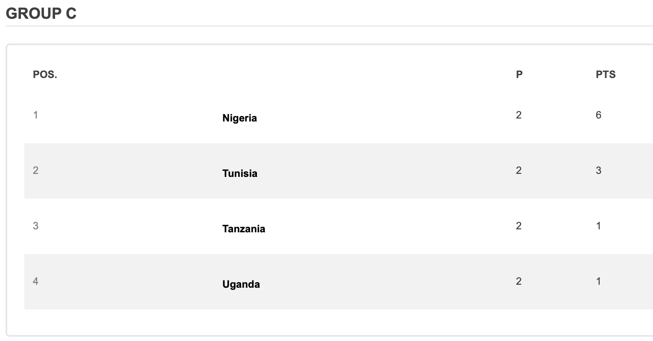Open the Nigeria team link
The height and width of the screenshot is (341, 653).
(239, 118)
